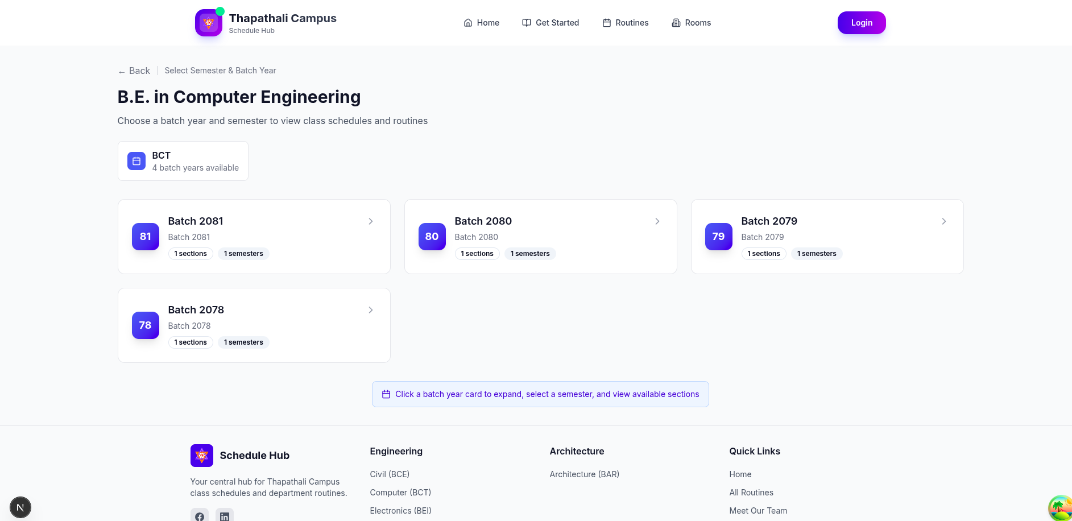This screenshot has width=1072, height=521.
Task: Click "1 sections" tag in Batch 2079
Action: point(764,254)
